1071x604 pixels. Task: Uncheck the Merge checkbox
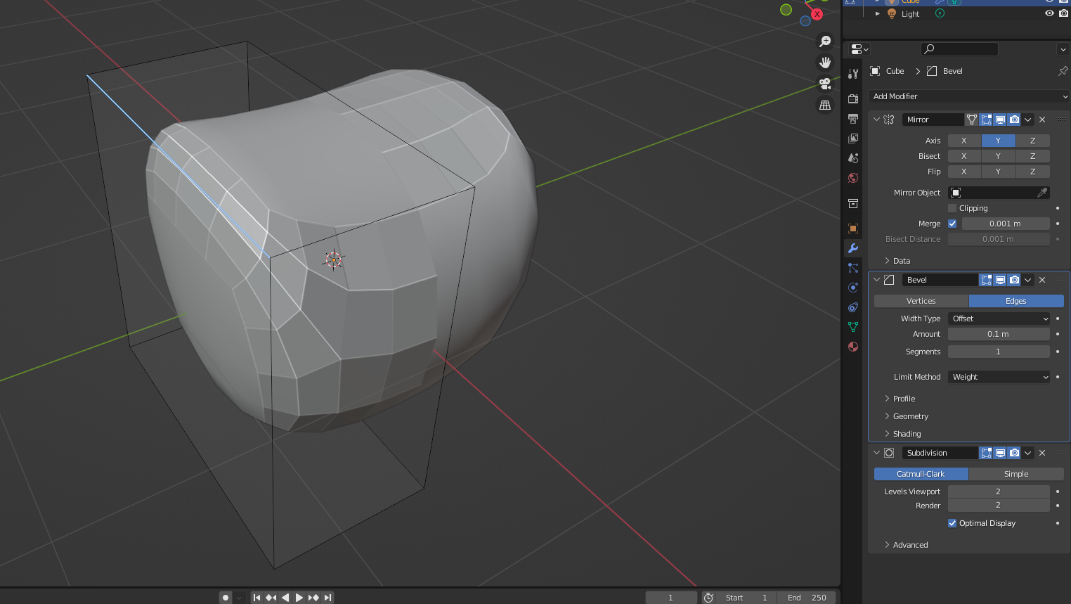point(952,224)
